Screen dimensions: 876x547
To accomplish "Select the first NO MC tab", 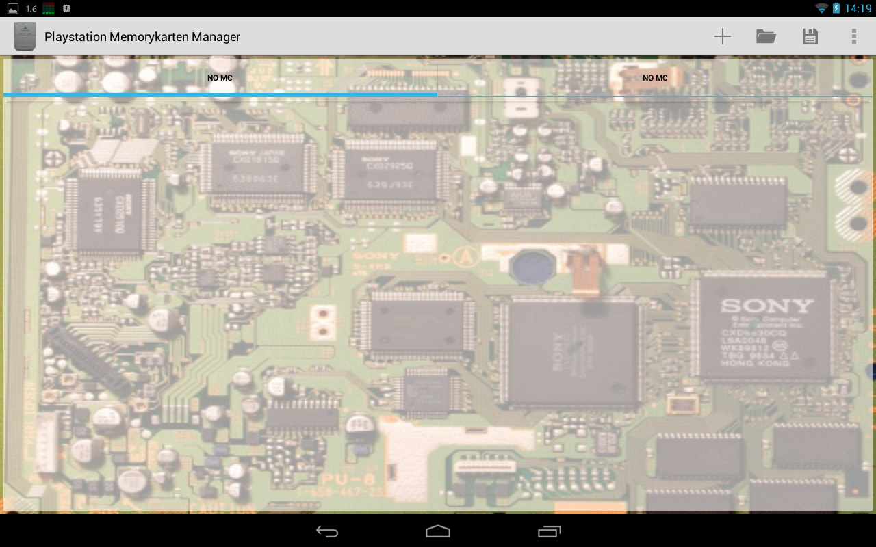I will (220, 78).
